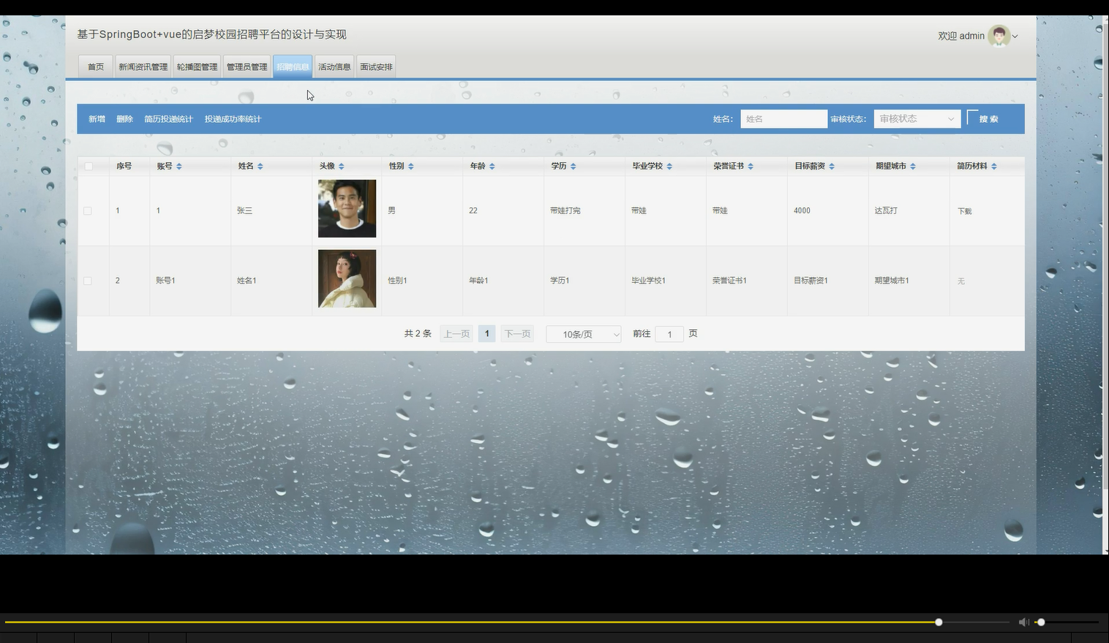Screen dimensions: 1109x643
Task: Open the 面试安排 tab
Action: 376,66
